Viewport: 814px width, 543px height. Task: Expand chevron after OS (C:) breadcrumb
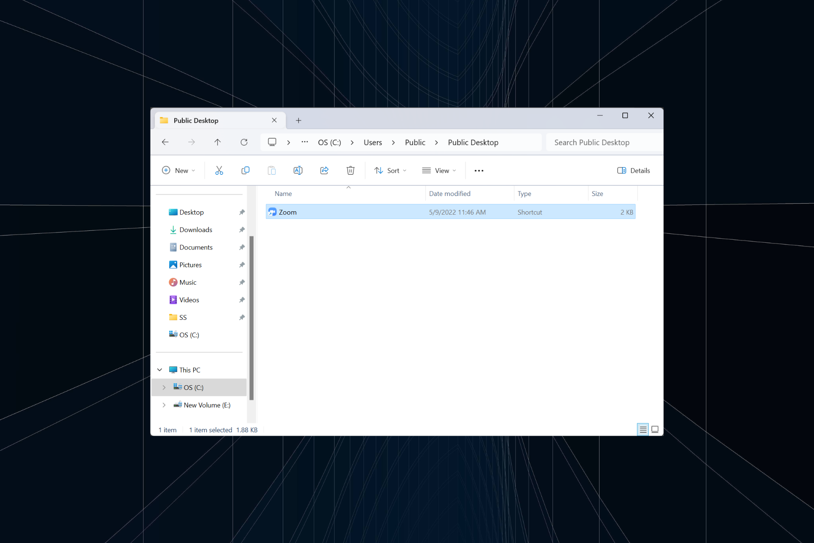352,143
